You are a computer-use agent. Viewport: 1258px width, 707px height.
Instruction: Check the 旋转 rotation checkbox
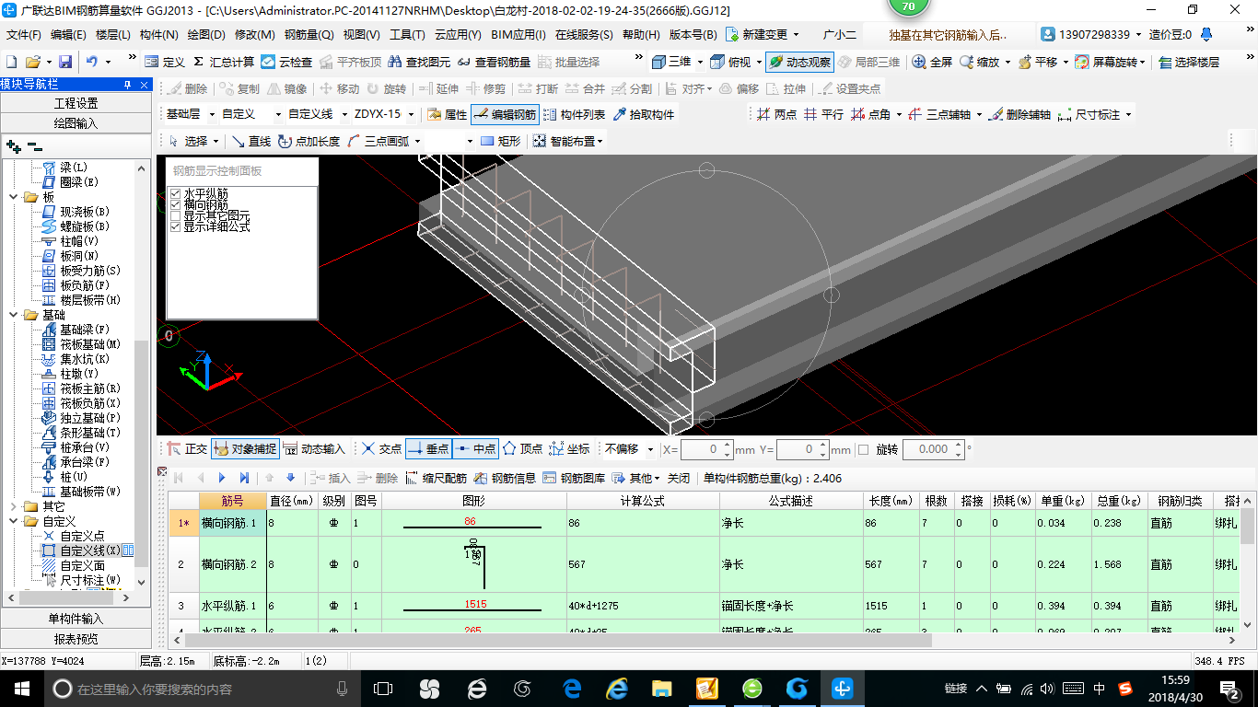pos(863,449)
